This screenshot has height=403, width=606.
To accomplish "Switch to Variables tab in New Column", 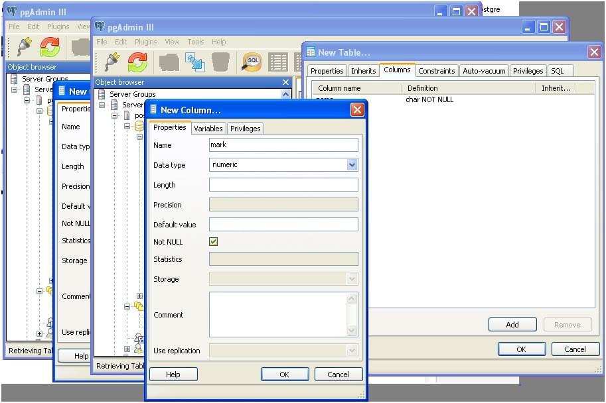I will pyautogui.click(x=208, y=129).
